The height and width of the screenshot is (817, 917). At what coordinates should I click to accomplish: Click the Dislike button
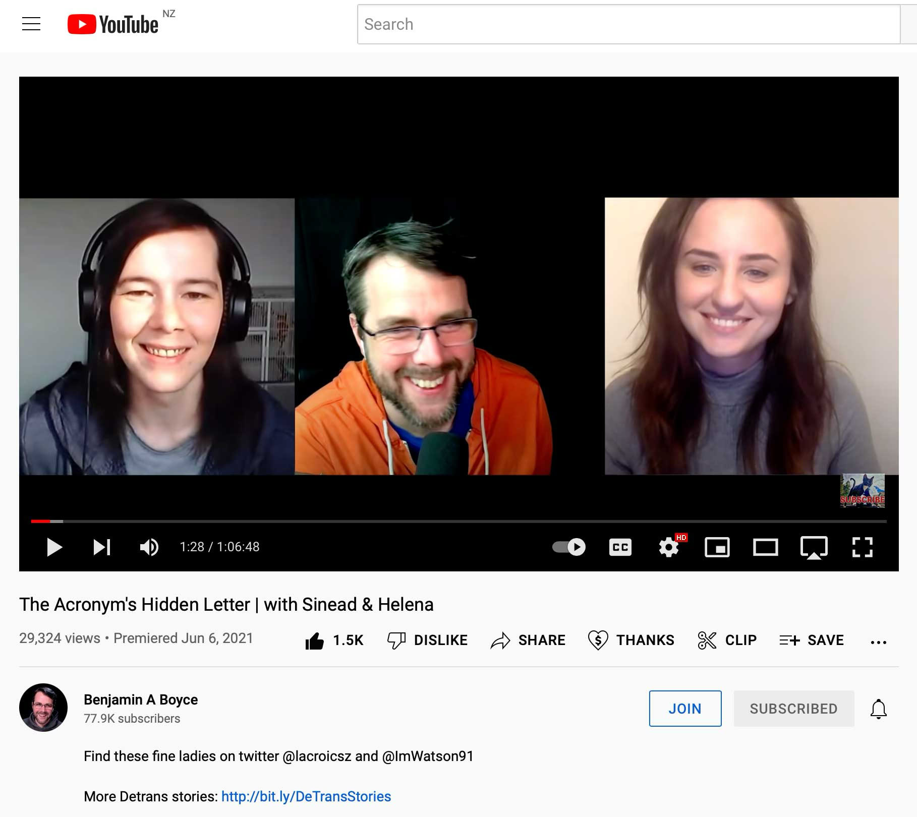[427, 640]
